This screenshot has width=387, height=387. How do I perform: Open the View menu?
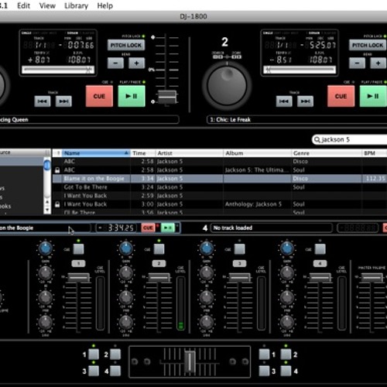coord(47,5)
